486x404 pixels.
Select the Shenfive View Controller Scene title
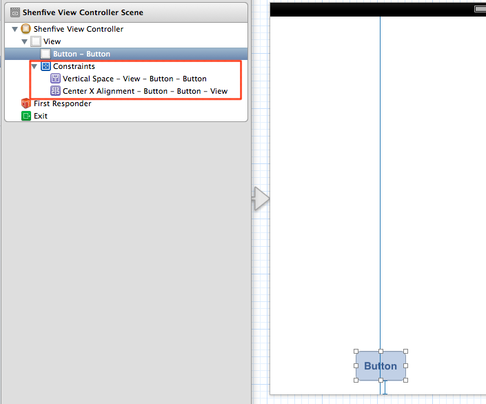83,12
